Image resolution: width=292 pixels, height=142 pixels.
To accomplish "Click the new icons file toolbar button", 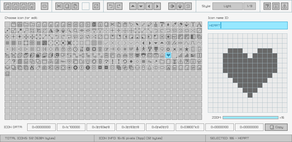I will pyautogui.click(x=7, y=6).
